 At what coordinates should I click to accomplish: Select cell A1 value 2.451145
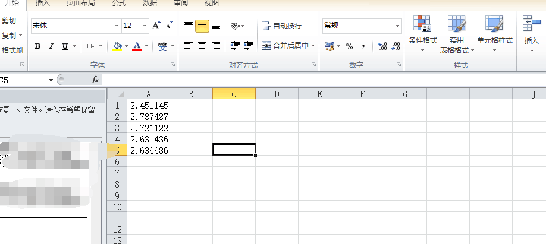(x=148, y=105)
